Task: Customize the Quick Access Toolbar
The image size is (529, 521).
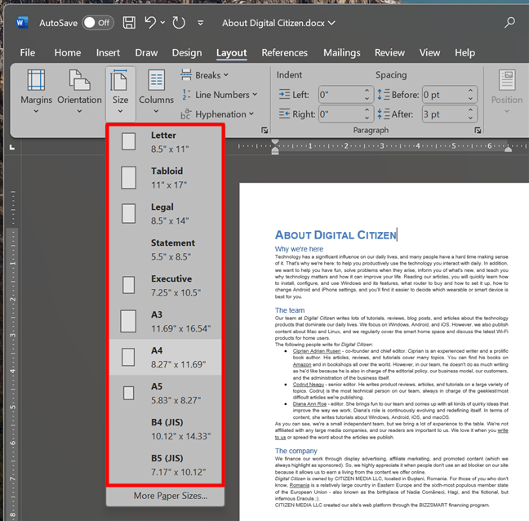Action: (x=200, y=23)
